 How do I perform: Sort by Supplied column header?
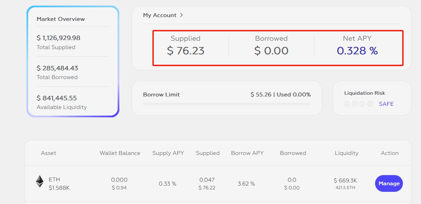tap(208, 153)
